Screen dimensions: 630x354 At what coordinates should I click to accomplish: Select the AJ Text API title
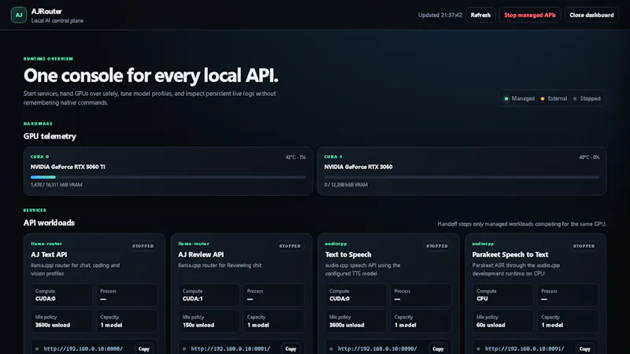49,254
